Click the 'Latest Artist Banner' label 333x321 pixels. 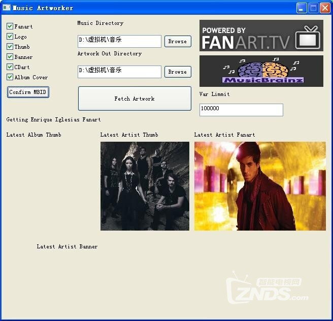coord(67,246)
